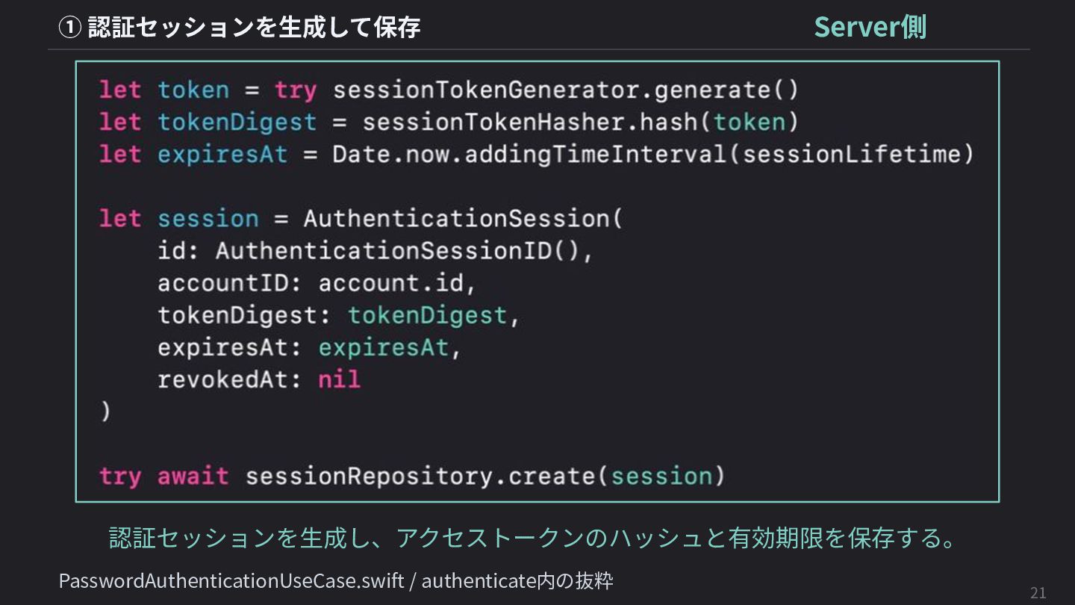This screenshot has width=1075, height=605.
Task: Click Date.now.addingTimeInterval in the expiresAt line
Action: (529, 154)
